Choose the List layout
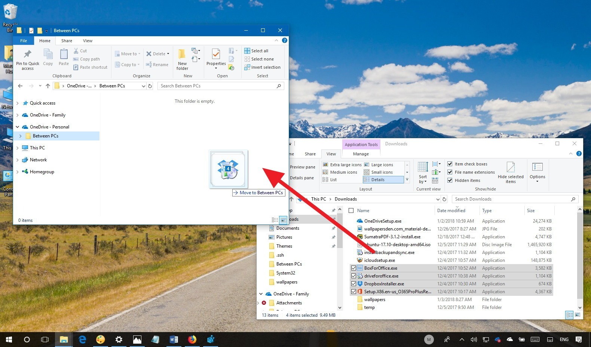The width and height of the screenshot is (591, 347). (330, 180)
